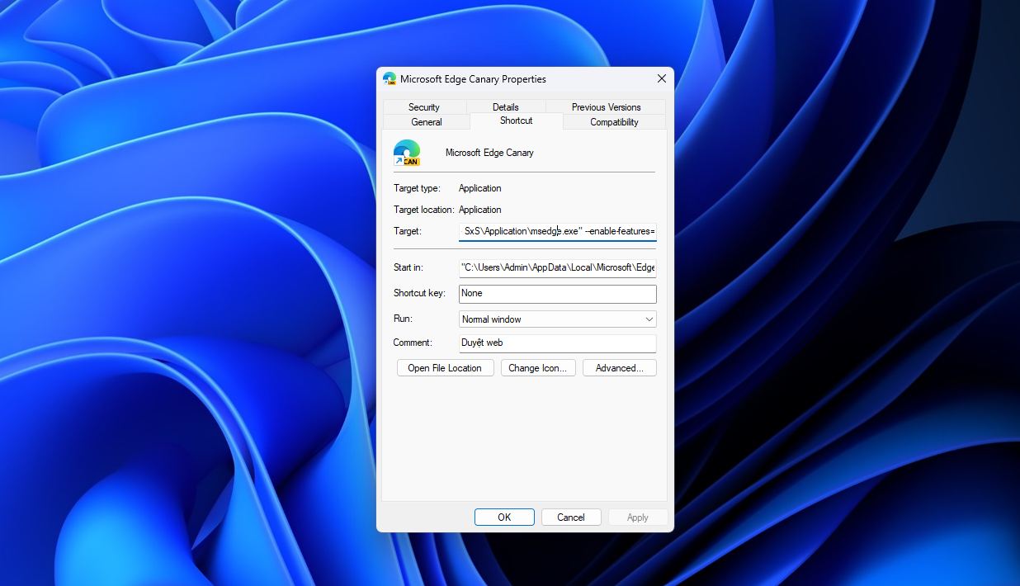Open the Details tab

coord(506,107)
